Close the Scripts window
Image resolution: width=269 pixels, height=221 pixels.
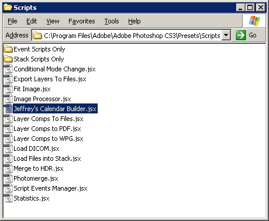pos(261,8)
